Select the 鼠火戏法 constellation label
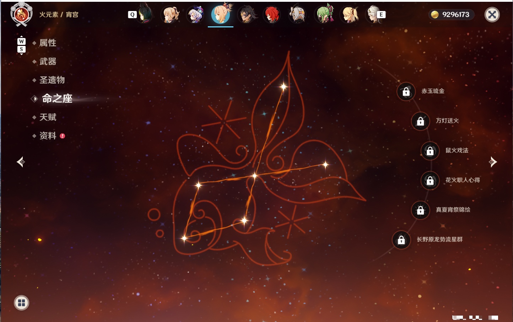 click(x=457, y=151)
